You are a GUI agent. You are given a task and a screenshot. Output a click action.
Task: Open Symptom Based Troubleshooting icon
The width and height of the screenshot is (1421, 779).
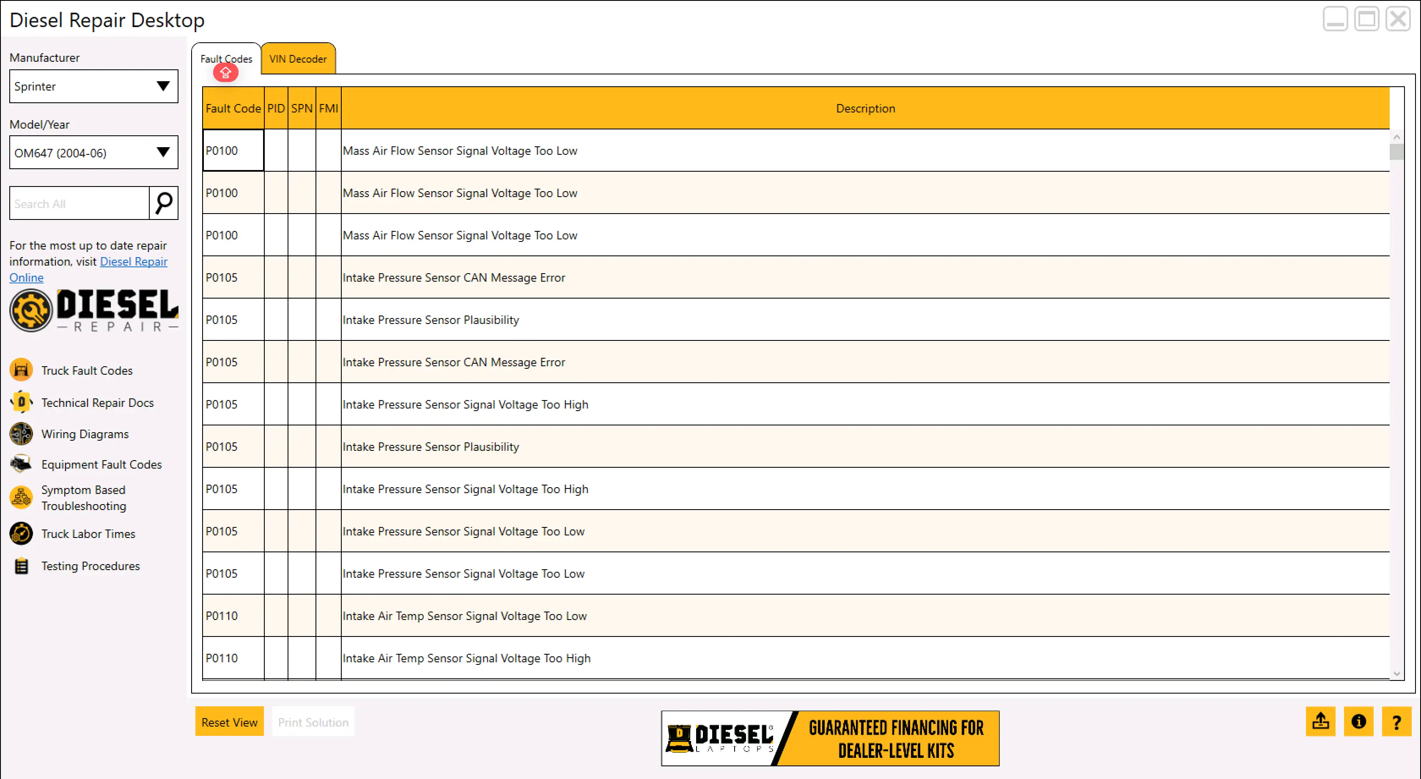[21, 498]
